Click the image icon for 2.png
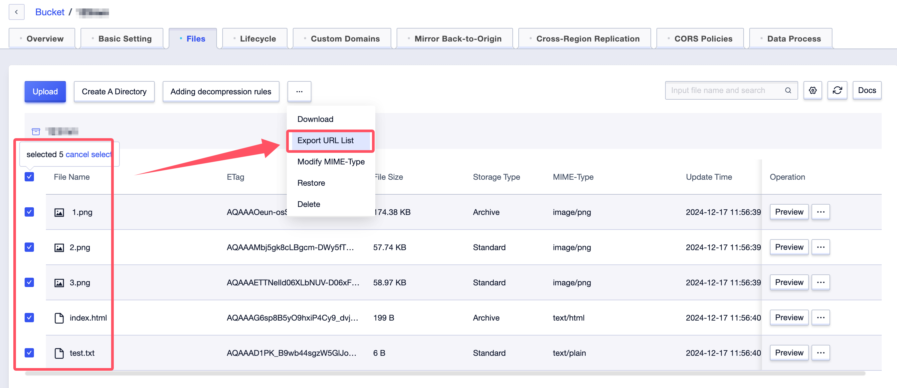The image size is (897, 388). tap(59, 247)
